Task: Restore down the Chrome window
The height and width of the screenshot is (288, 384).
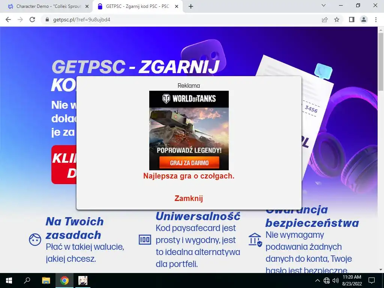Action: click(358, 5)
